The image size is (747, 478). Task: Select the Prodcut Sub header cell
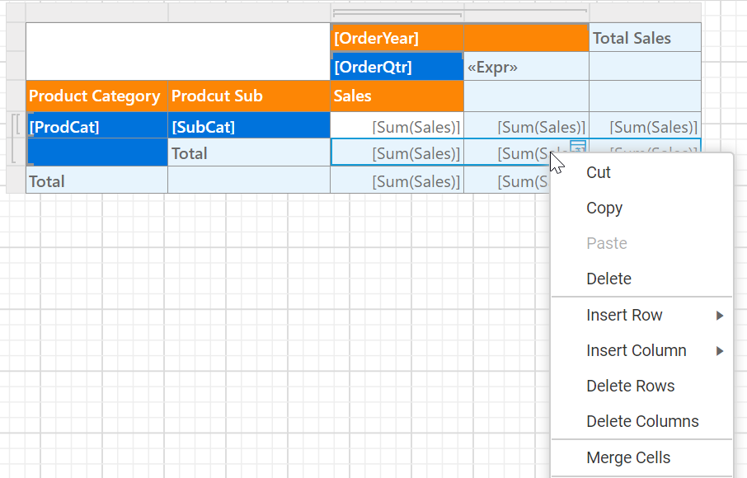click(x=248, y=96)
